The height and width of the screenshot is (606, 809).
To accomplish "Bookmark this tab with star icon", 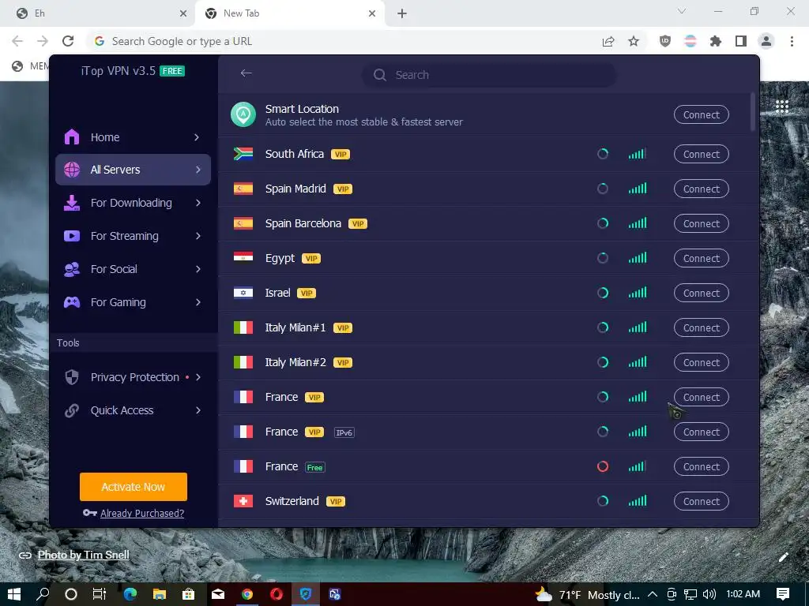I will point(634,41).
